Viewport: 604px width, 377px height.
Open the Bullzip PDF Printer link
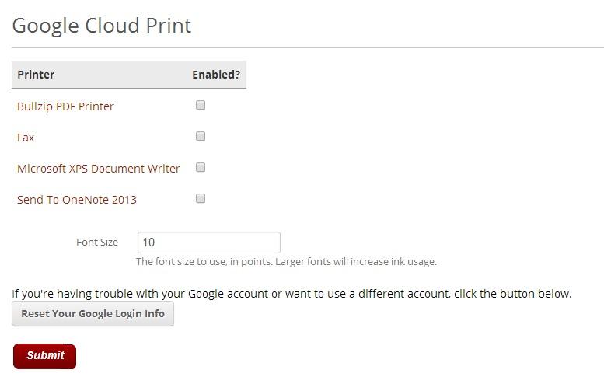[x=65, y=106]
